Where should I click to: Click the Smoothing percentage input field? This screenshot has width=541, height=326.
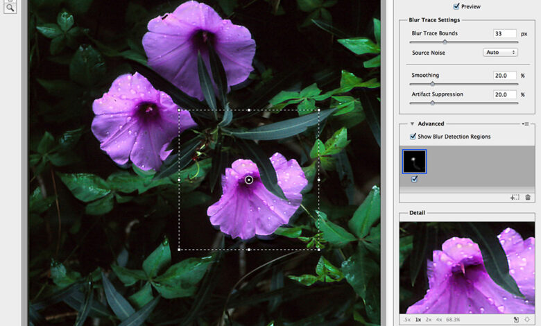click(505, 75)
